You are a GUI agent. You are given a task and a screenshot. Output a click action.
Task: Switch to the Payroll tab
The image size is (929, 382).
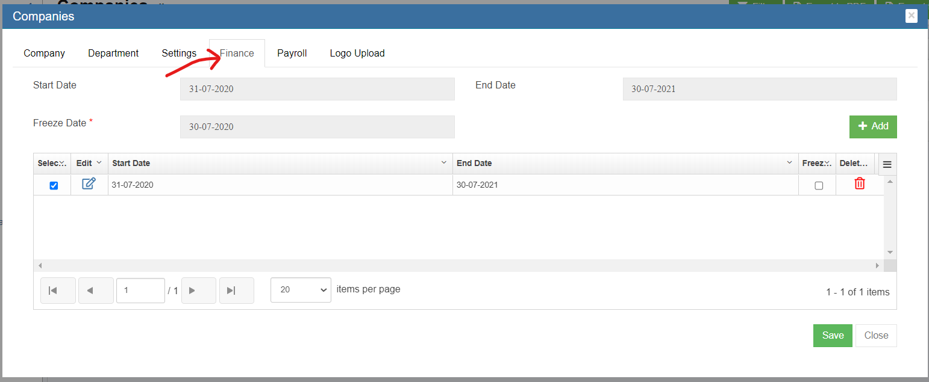[x=292, y=53]
